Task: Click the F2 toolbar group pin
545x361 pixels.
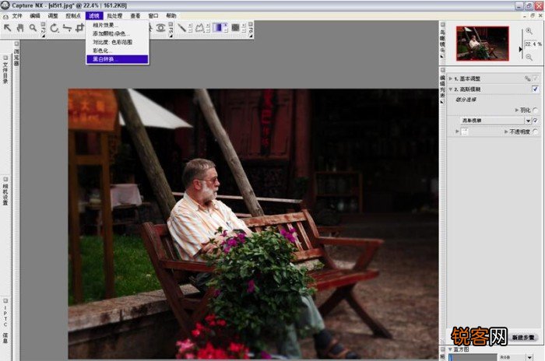Action: coord(43,25)
